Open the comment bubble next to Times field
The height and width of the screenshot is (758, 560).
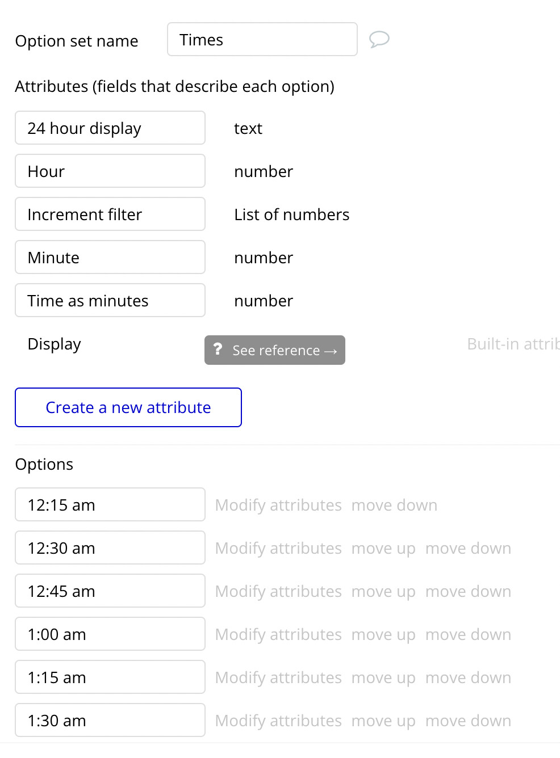click(x=379, y=39)
